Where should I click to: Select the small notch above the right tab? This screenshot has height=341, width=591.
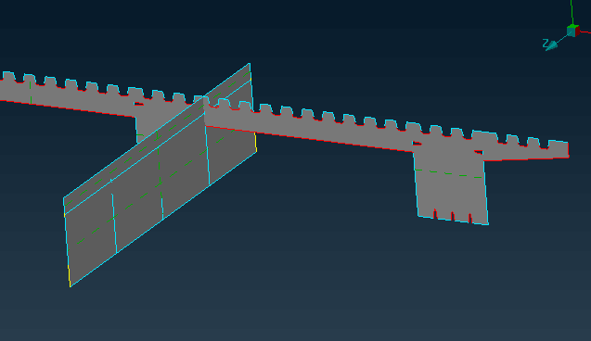(417, 144)
